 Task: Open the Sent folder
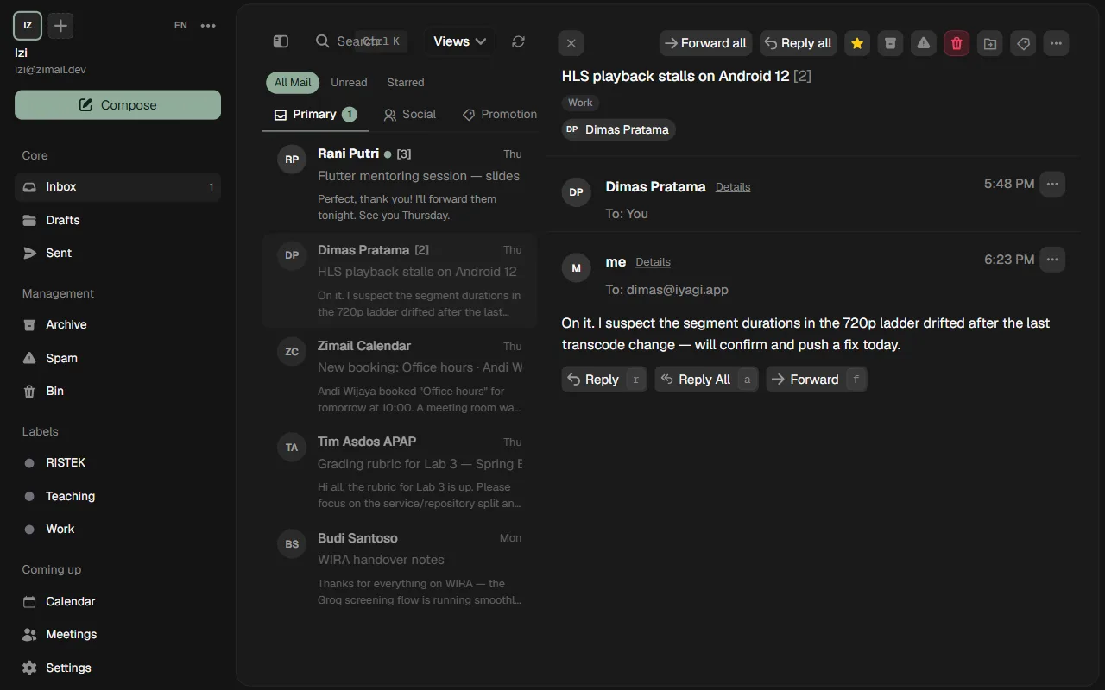click(117, 253)
